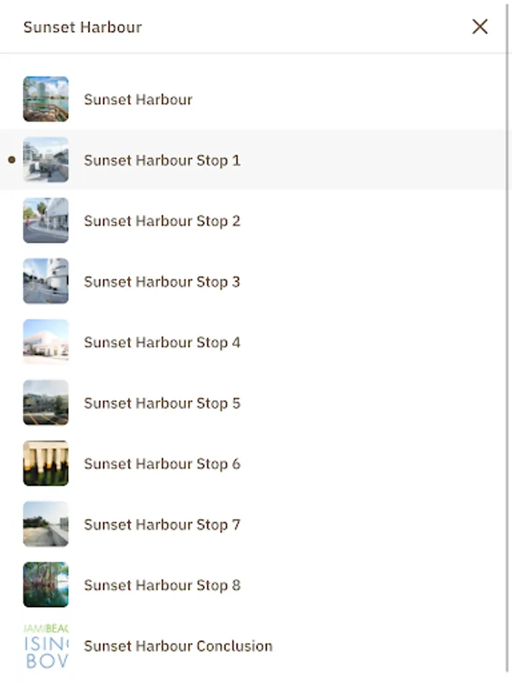The width and height of the screenshot is (512, 683).
Task: Click the active-stop bullet beside Stop 1
Action: click(x=11, y=160)
